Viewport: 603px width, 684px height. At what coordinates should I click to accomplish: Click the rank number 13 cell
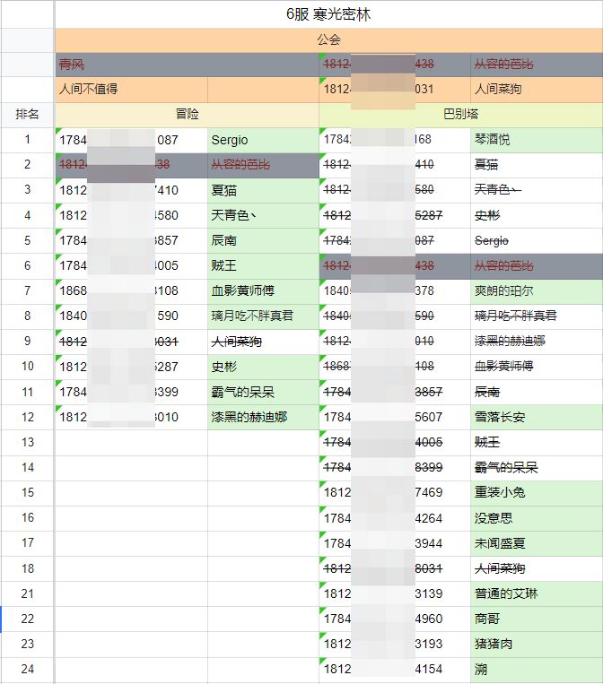[27, 442]
